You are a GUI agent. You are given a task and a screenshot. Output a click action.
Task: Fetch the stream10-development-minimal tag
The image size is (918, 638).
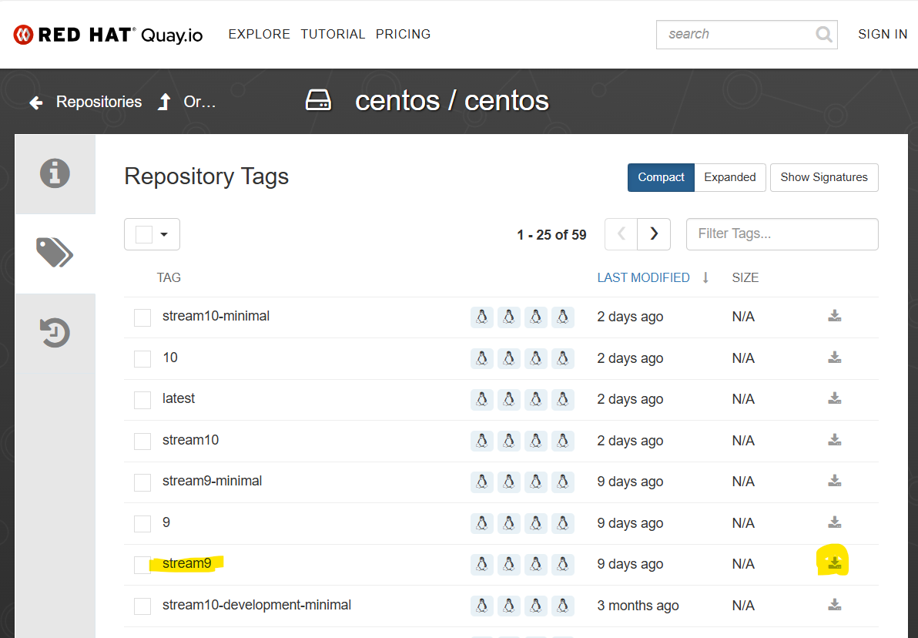point(835,605)
